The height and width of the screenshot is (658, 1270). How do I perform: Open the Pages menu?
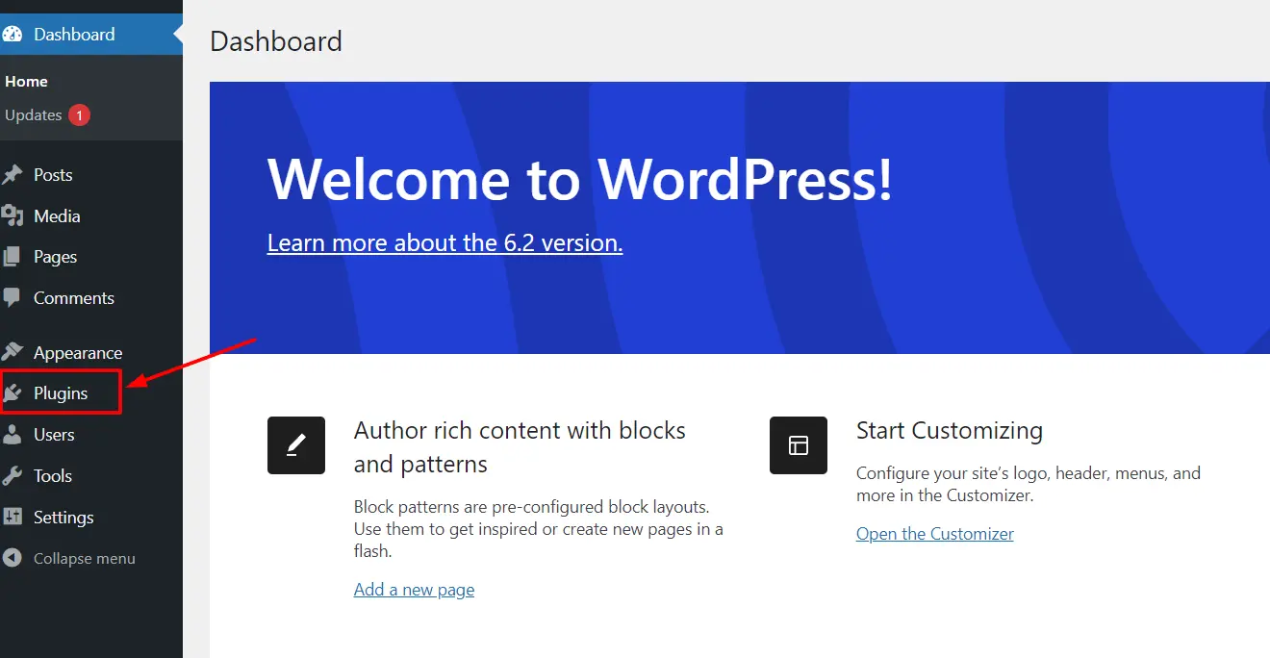click(x=91, y=257)
